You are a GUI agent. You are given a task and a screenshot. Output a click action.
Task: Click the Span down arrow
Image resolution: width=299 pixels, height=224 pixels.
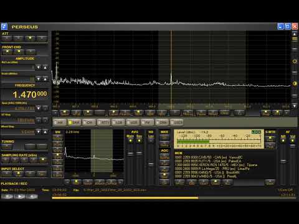click(x=39, y=108)
